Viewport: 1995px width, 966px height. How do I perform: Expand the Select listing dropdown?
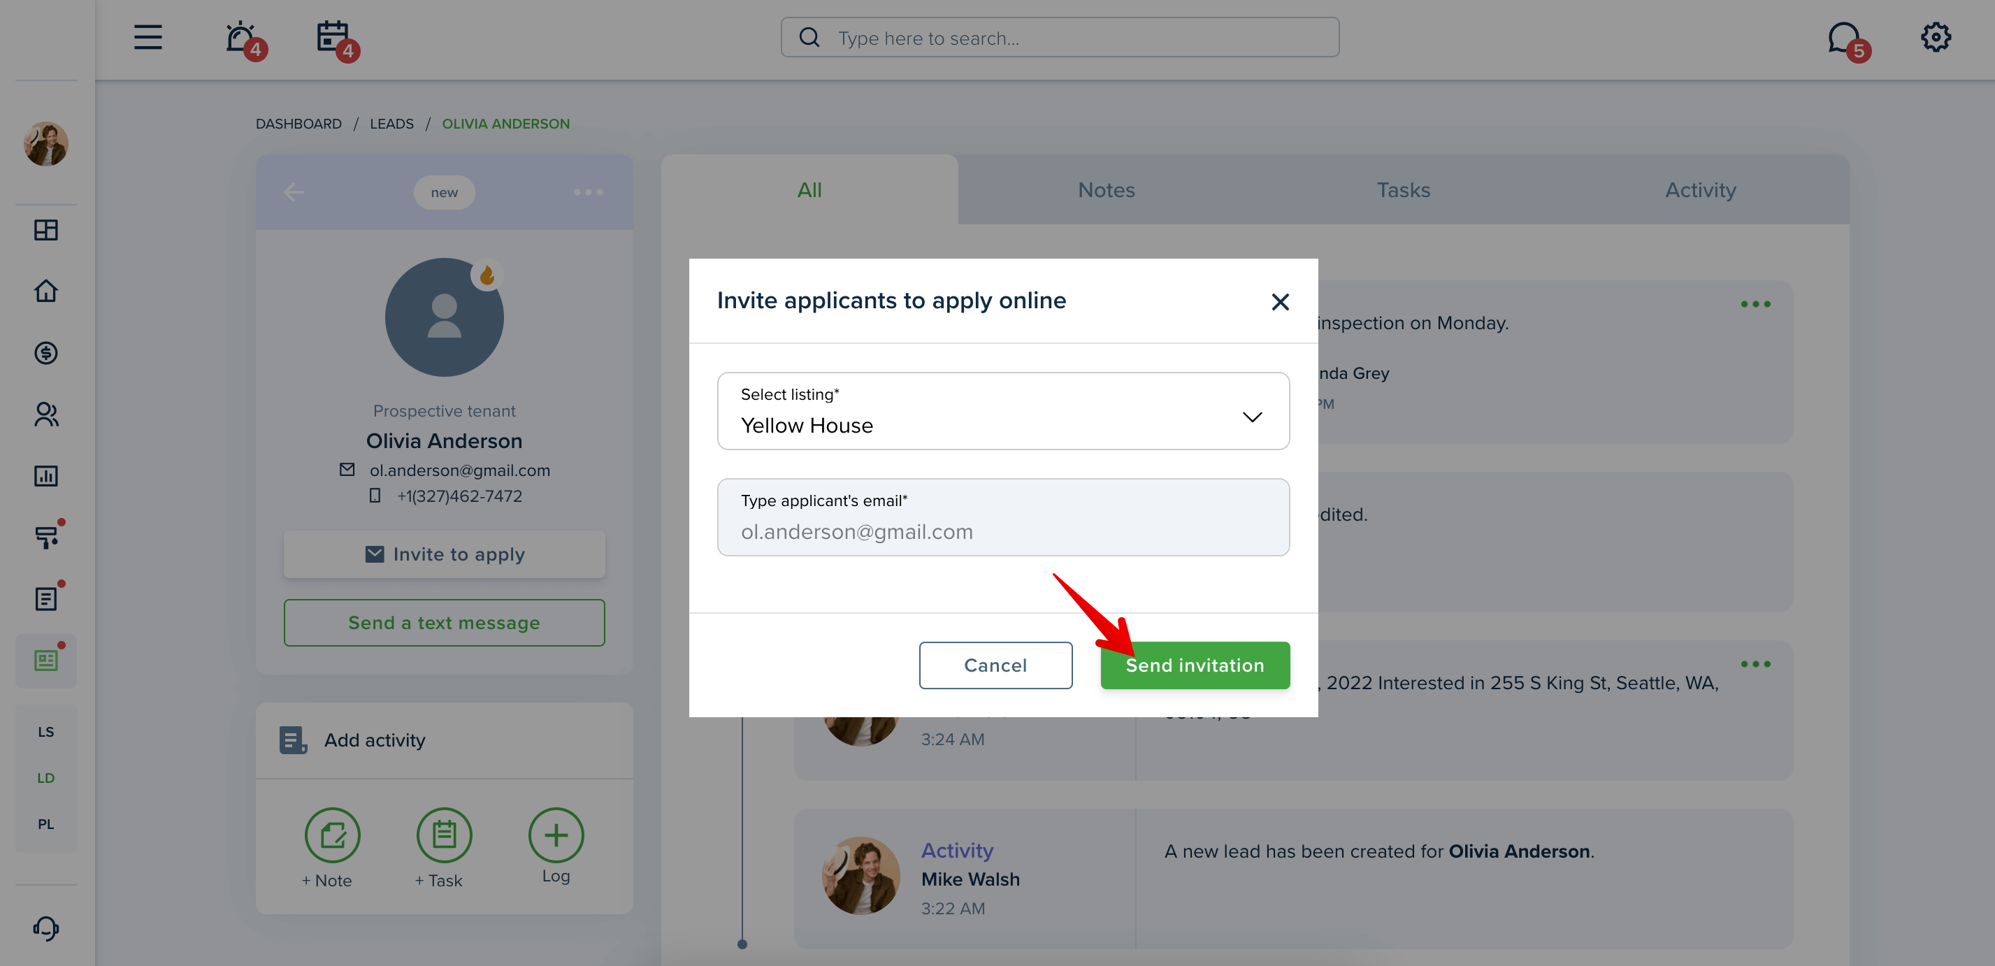coord(1003,410)
